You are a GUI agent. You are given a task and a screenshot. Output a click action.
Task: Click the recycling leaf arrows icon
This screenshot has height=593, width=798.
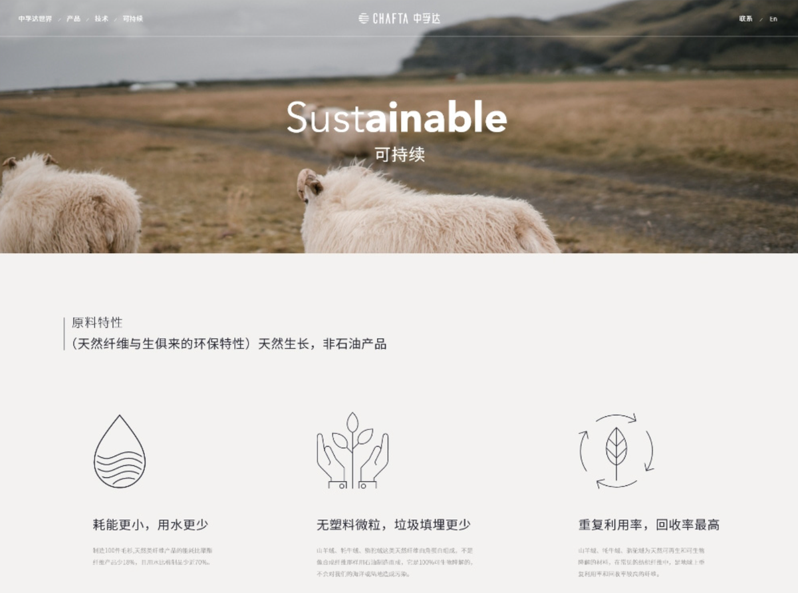pos(616,451)
